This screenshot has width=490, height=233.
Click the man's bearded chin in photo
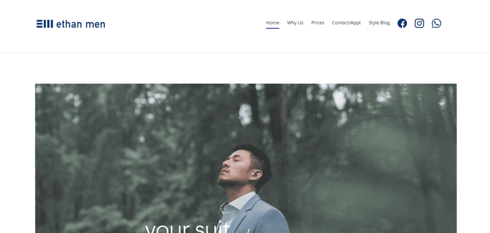(x=227, y=182)
